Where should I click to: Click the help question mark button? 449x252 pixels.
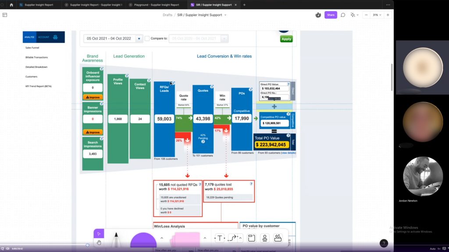click(384, 243)
